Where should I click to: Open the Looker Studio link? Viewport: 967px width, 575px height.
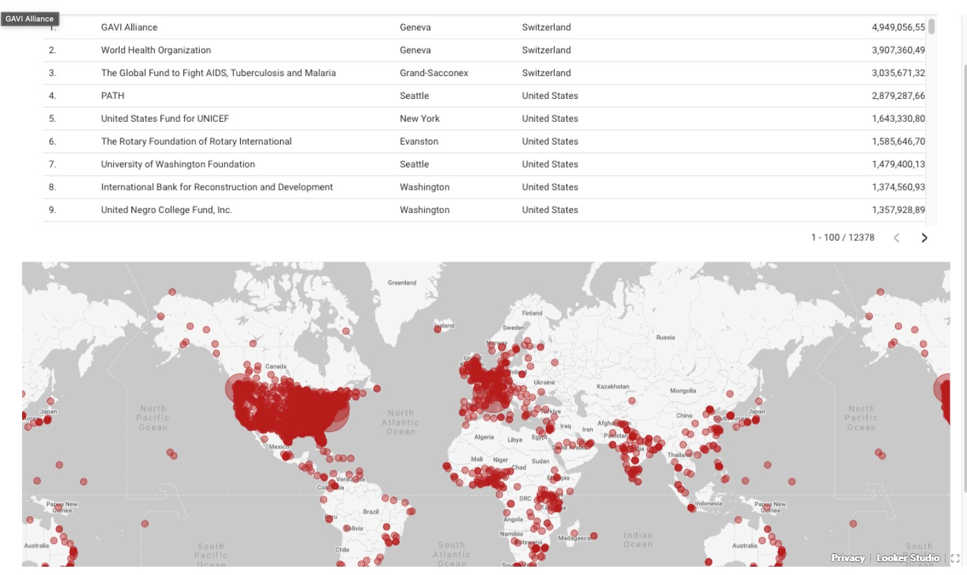coord(908,558)
